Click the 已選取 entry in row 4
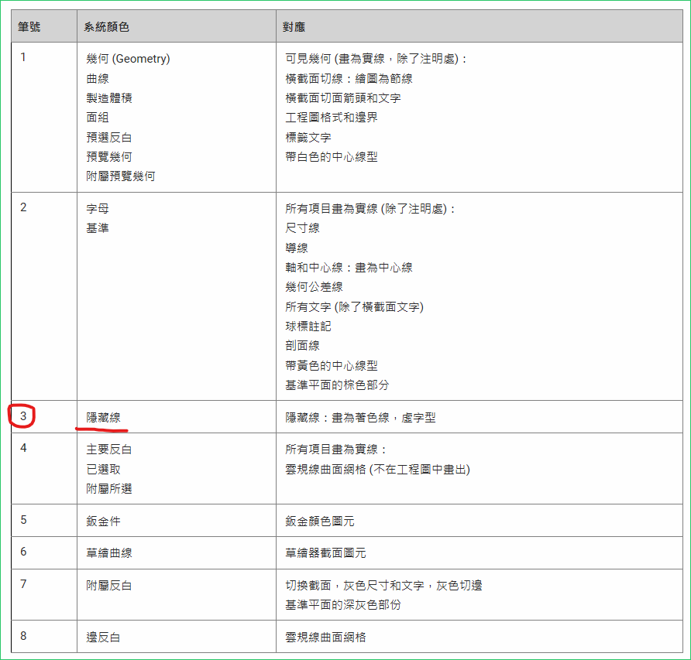691x660 pixels. click(x=103, y=469)
